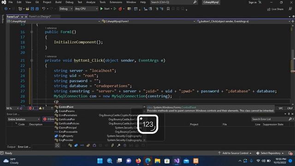The height and width of the screenshot is (166, 295).
Task: Open the CsharpMysql project navigation dropdown
Action: pyautogui.click(x=53, y=22)
